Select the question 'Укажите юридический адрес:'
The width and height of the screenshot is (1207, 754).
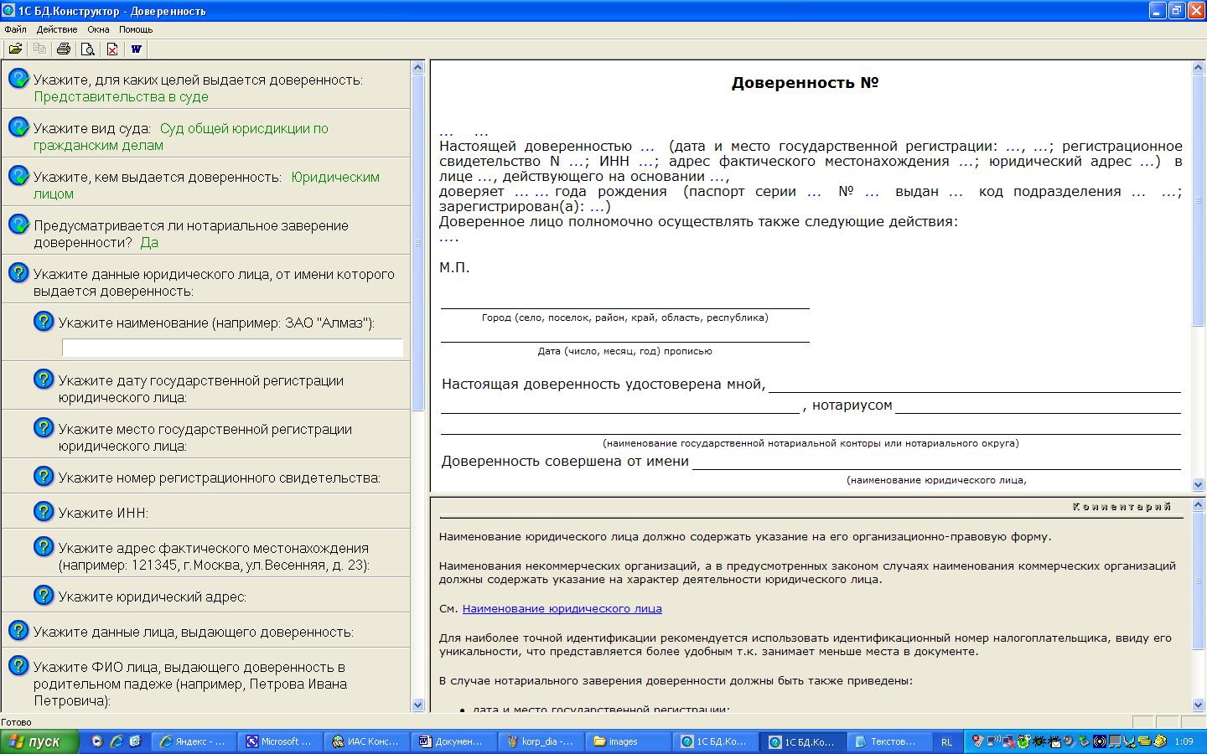coord(153,597)
